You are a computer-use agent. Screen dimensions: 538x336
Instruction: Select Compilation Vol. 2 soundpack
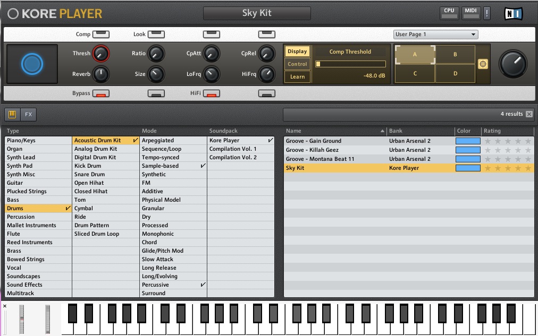pyautogui.click(x=240, y=158)
